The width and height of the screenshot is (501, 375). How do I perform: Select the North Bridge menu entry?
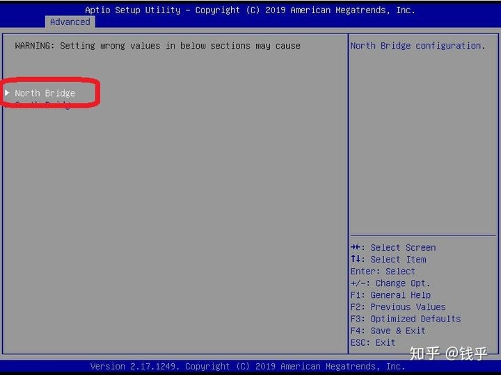(x=45, y=93)
